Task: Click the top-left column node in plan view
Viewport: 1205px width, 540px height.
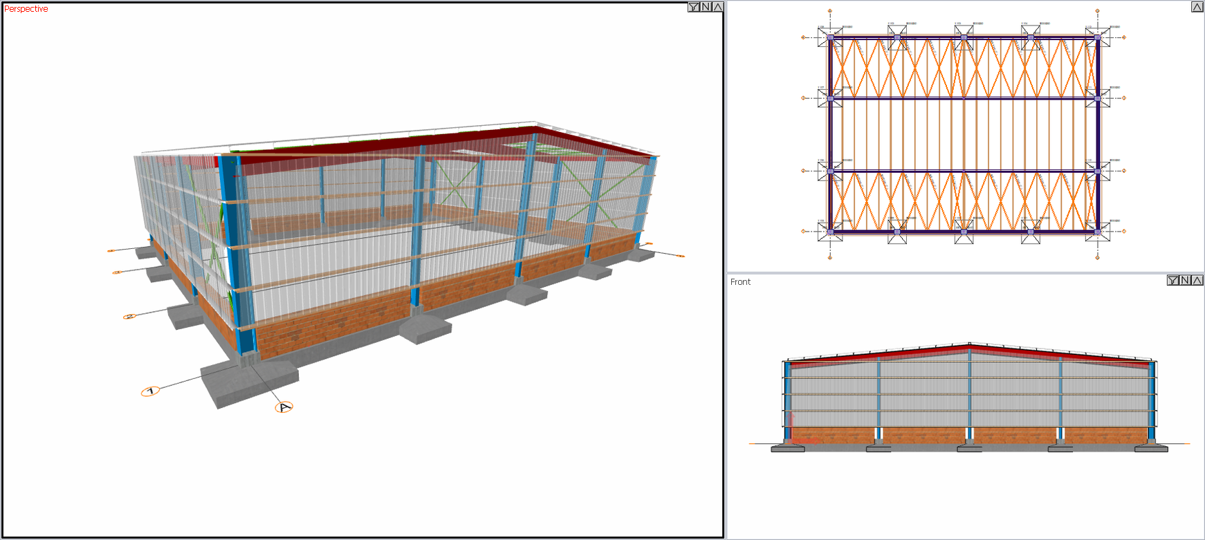Action: tap(830, 37)
